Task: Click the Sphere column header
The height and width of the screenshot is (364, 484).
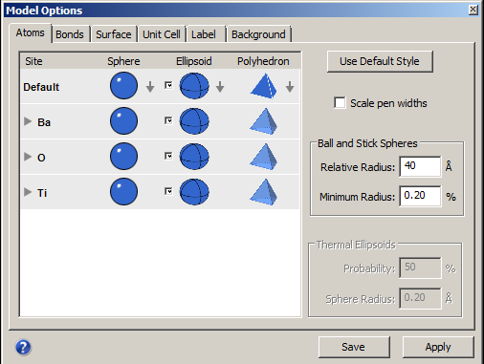Action: (123, 61)
